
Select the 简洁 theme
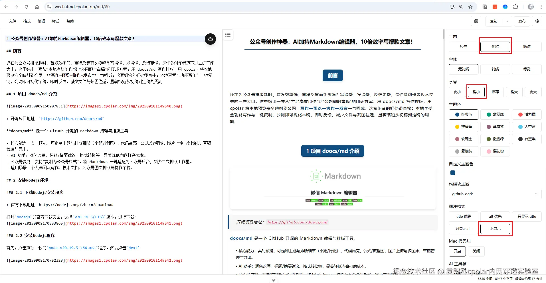[x=527, y=47]
